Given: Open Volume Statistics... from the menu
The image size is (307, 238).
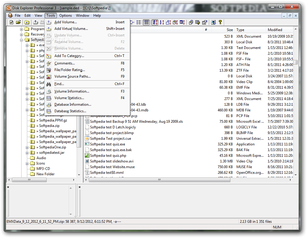Looking at the screenshot, I should click(x=87, y=98).
